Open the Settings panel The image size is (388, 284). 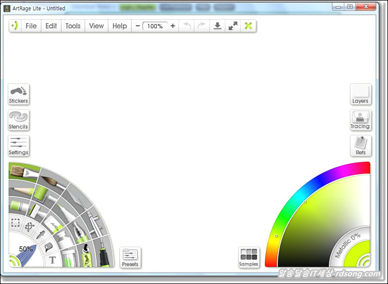[18, 145]
